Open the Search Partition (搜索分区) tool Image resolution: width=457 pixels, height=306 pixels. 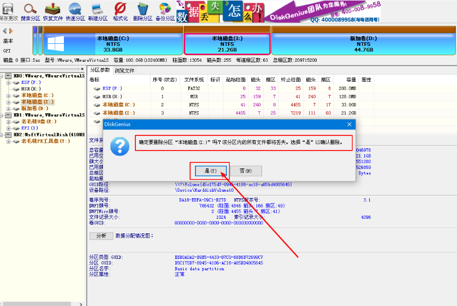point(30,12)
